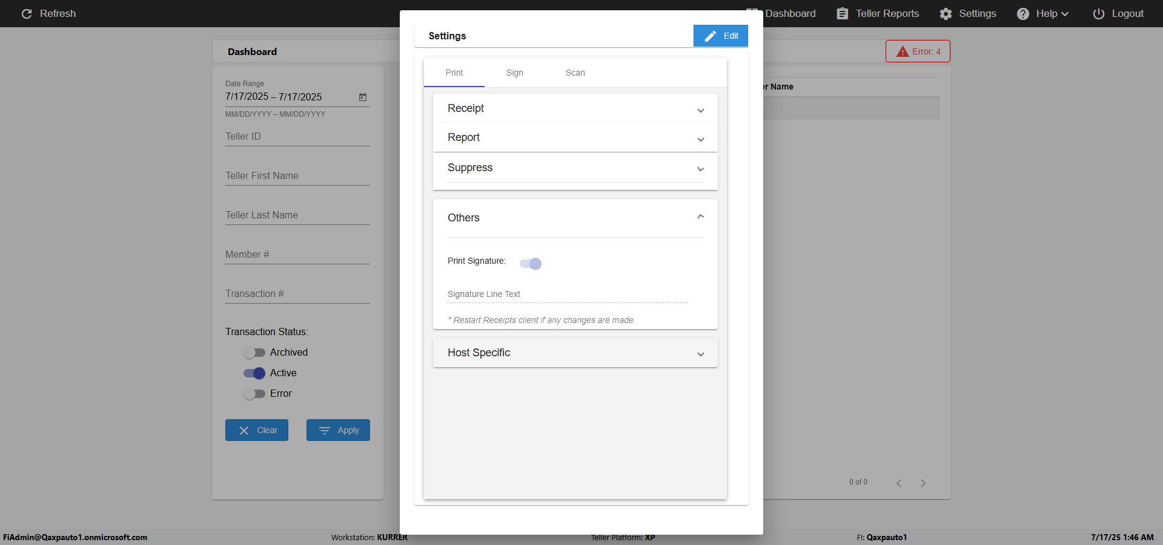
Task: Click the Signature Line Text field
Action: pyautogui.click(x=568, y=294)
